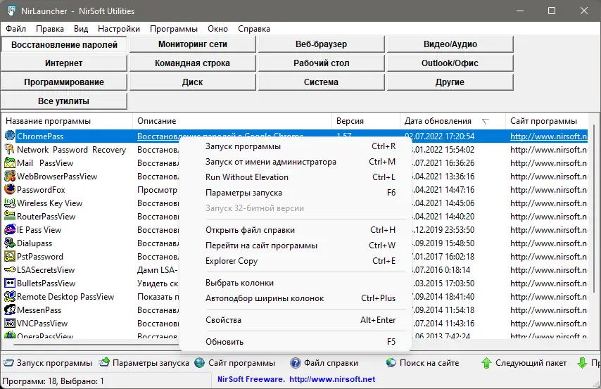Open Файл справки from bottom toolbar

point(324,363)
